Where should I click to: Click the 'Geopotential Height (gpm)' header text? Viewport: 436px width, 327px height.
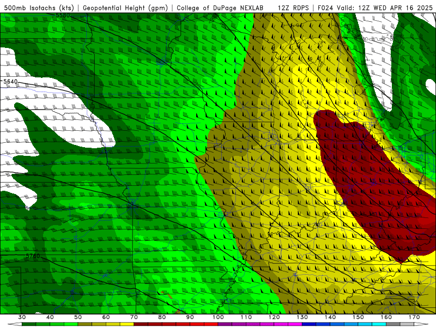(x=125, y=8)
